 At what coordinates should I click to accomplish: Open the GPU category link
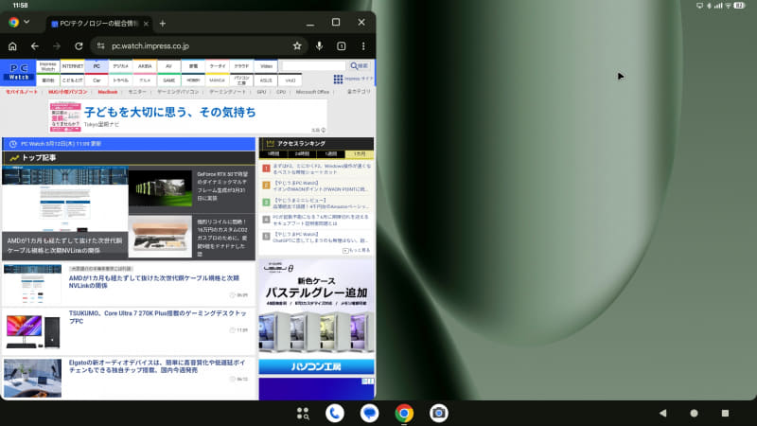(x=261, y=92)
